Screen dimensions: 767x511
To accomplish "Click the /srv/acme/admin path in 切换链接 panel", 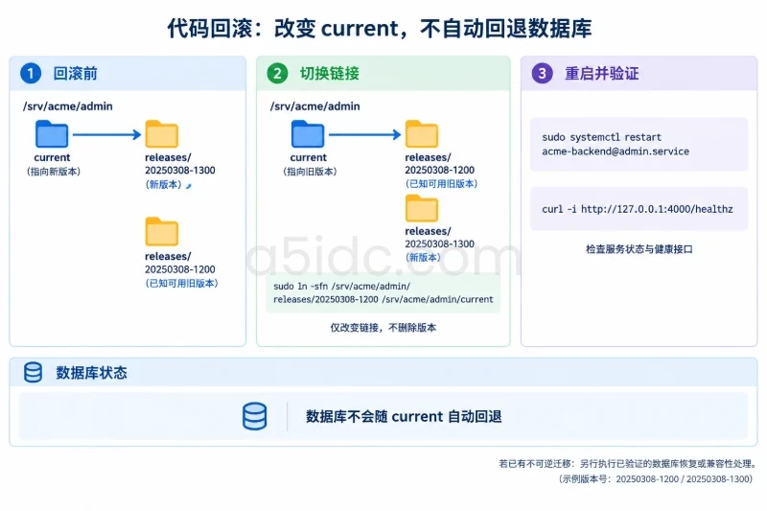I will (x=315, y=106).
